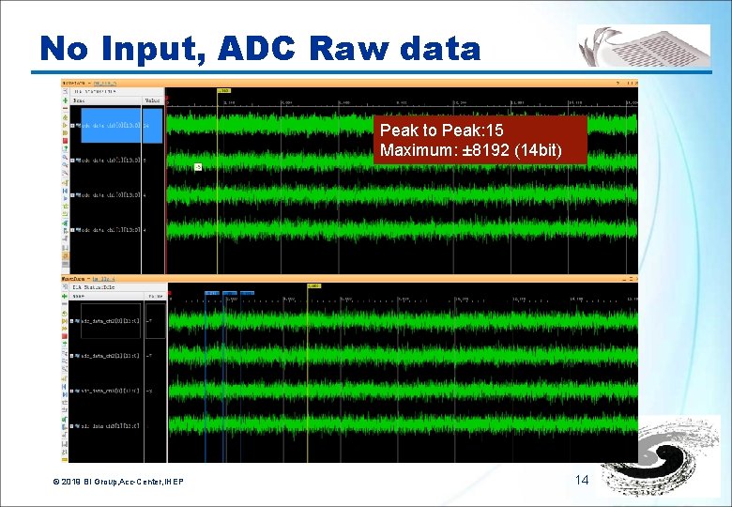Click yellow cursor flag in upper waveform timeline

pos(223,90)
